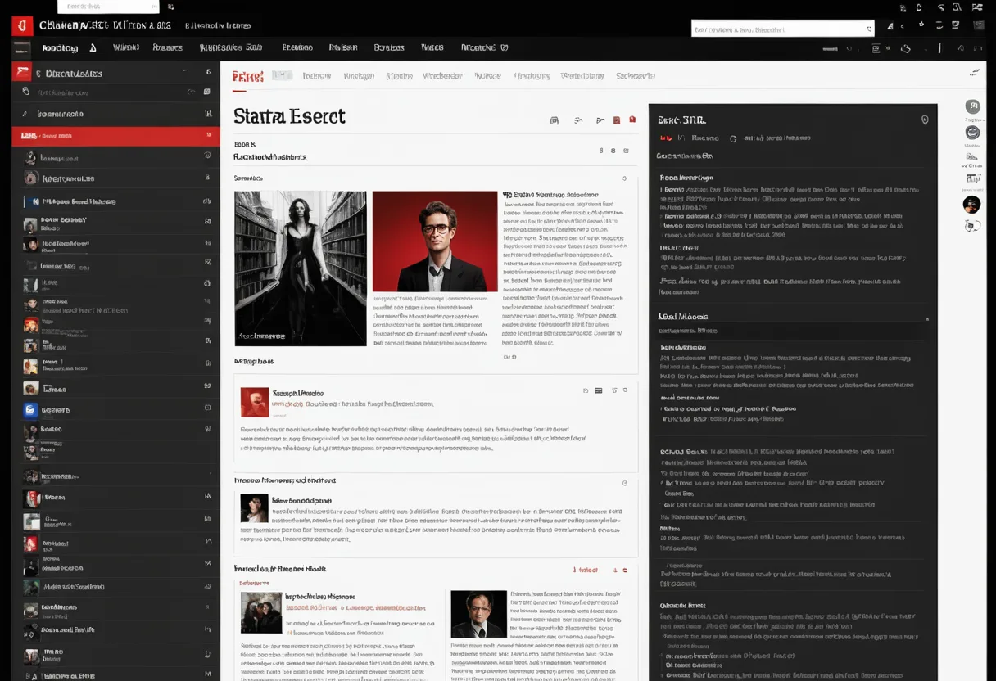Image resolution: width=996 pixels, height=681 pixels.
Task: Click the woman avatar in second post
Action: click(254, 507)
